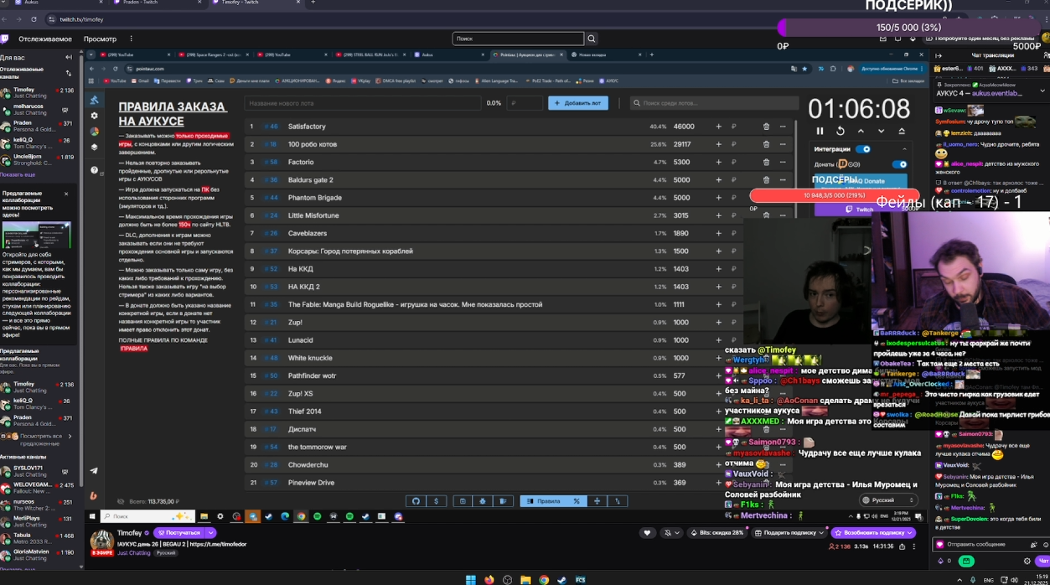The height and width of the screenshot is (585, 1050).
Task: Toggle the Донаты integration switch
Action: point(899,164)
